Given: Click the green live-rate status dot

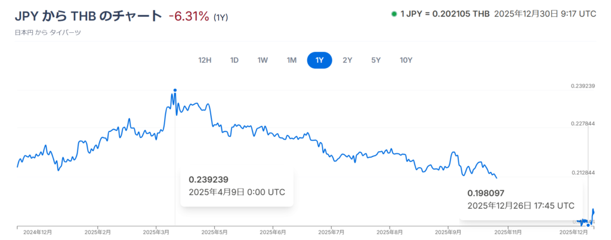Looking at the screenshot, I should point(394,14).
